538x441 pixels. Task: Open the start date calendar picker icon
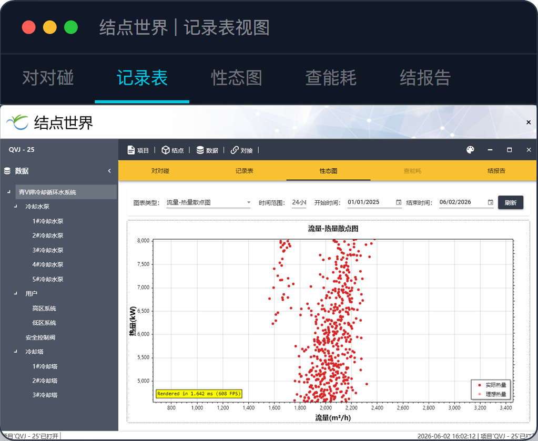coord(399,202)
